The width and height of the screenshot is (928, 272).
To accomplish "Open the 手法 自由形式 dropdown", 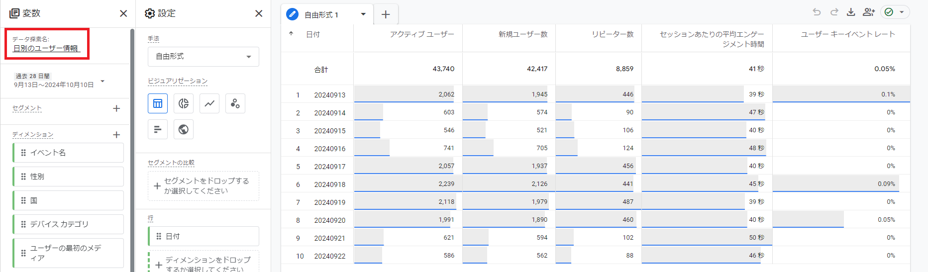I will coord(203,57).
